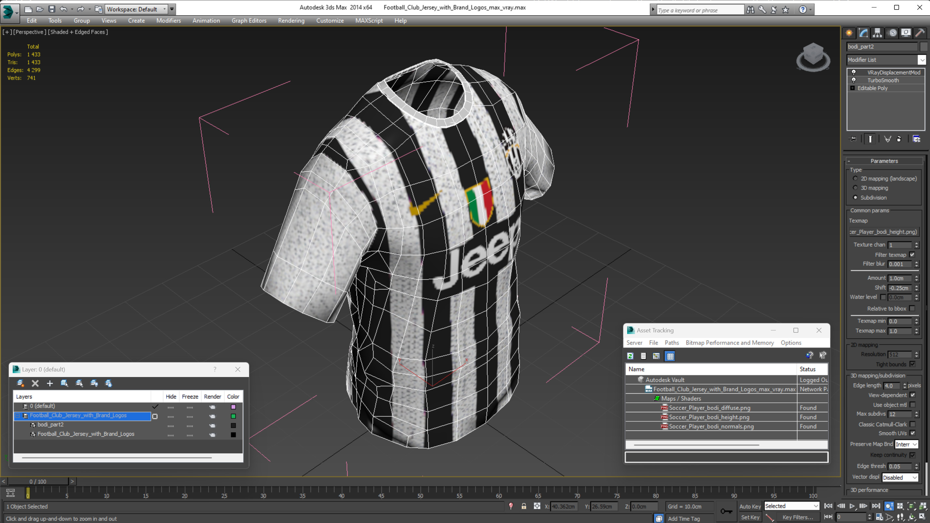Click the New Scene icon
Screen dimensions: 930x523
point(28,9)
